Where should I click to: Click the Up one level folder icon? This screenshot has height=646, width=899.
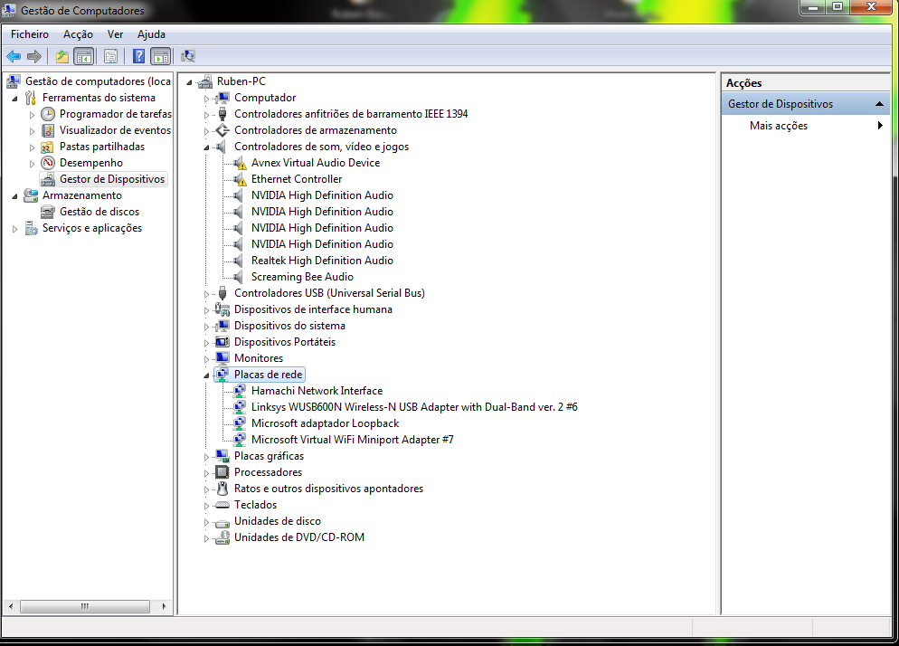(62, 56)
